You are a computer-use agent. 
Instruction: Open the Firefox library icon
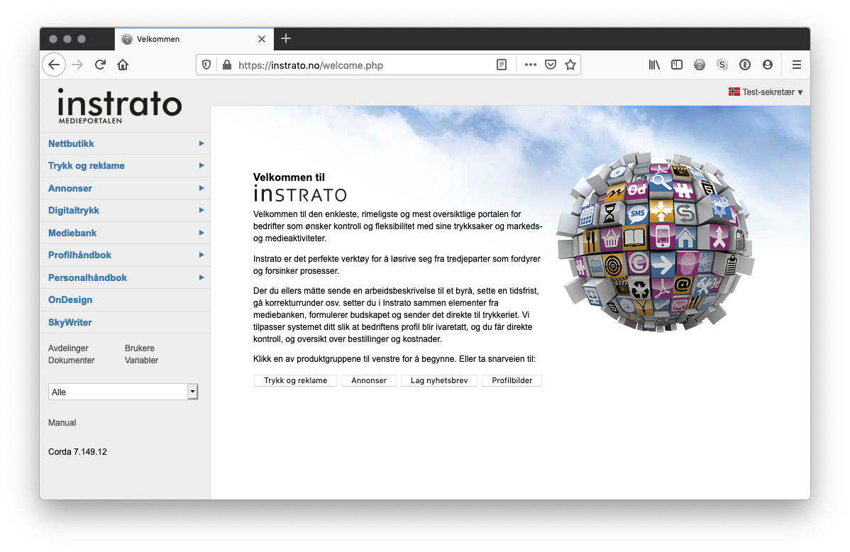coord(654,65)
